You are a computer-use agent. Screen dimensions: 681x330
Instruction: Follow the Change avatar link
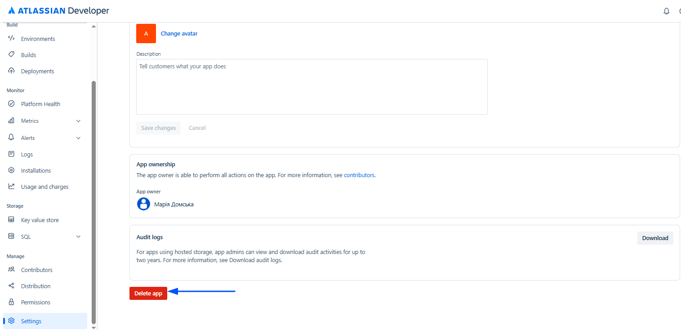179,34
